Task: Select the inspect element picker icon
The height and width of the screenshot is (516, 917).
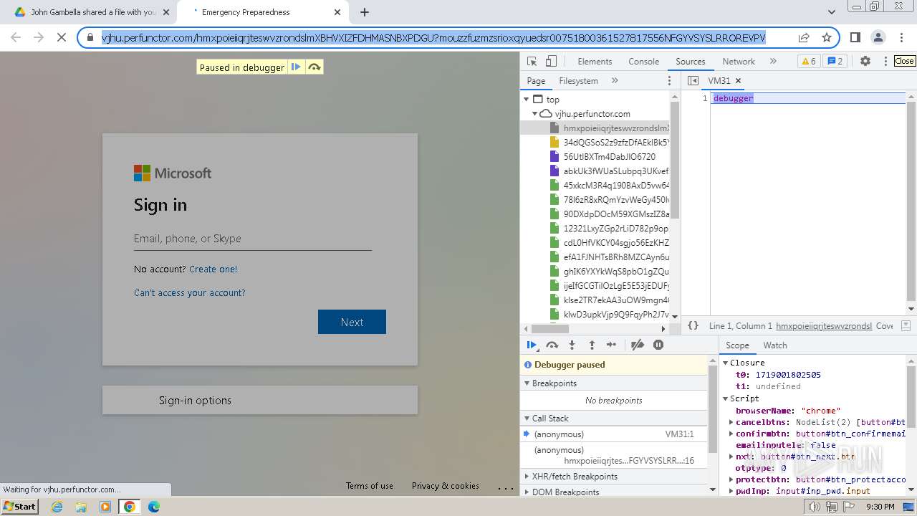Action: point(532,62)
